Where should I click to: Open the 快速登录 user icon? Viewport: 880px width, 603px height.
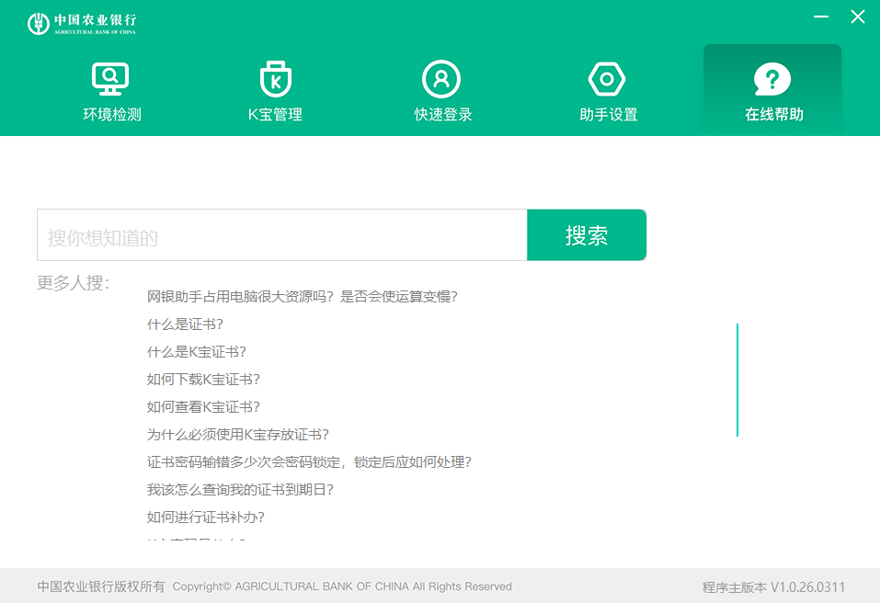pos(441,79)
